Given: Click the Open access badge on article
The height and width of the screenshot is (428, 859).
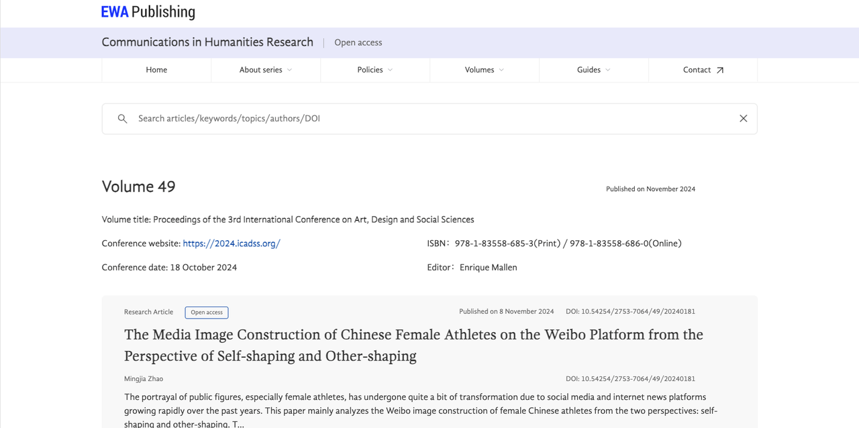Looking at the screenshot, I should pos(207,313).
